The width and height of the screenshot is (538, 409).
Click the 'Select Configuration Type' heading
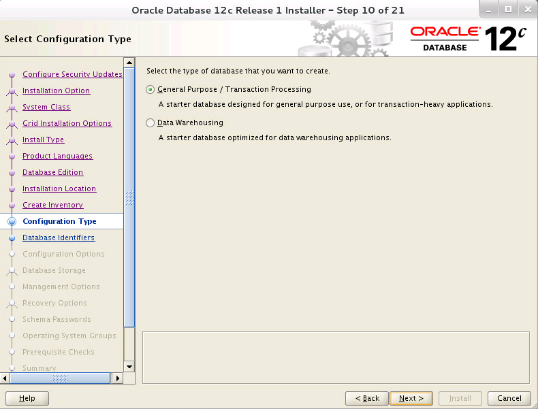point(67,39)
